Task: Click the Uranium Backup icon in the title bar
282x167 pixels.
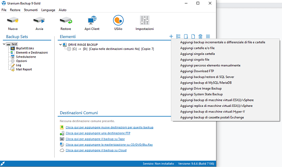Action: click(3, 3)
